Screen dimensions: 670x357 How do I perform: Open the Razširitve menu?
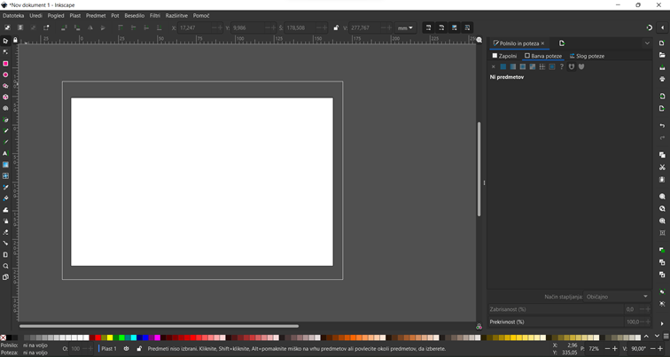click(x=176, y=15)
